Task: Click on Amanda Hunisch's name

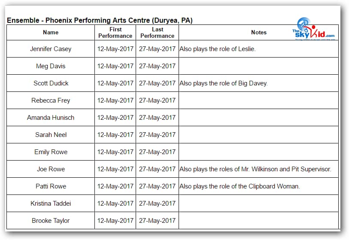Action: [x=51, y=118]
